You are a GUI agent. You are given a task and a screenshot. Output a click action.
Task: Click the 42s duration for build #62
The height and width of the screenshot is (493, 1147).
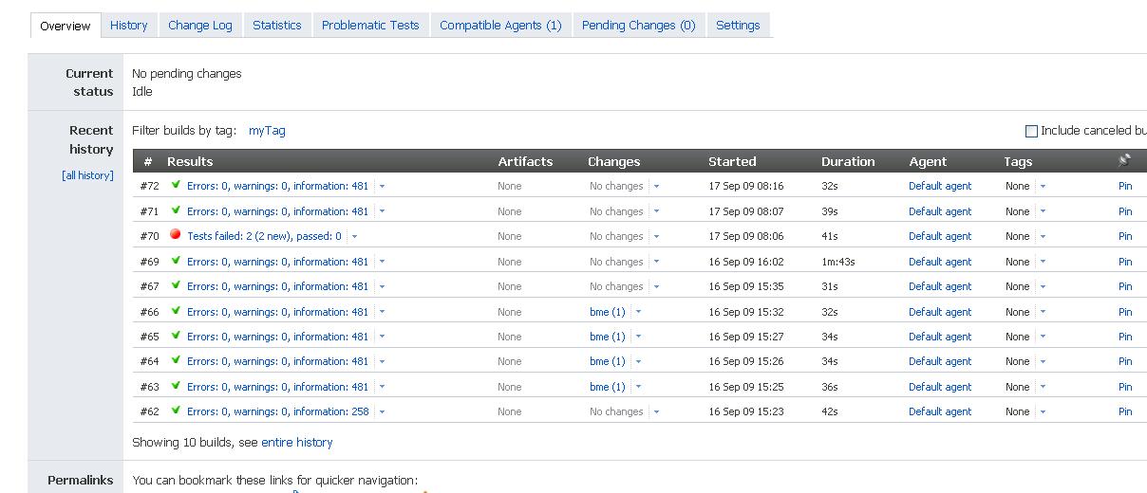pos(830,411)
